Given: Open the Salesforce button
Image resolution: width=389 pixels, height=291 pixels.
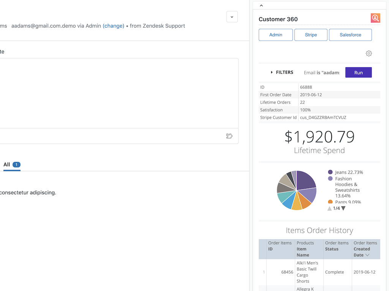Looking at the screenshot, I should pyautogui.click(x=350, y=35).
